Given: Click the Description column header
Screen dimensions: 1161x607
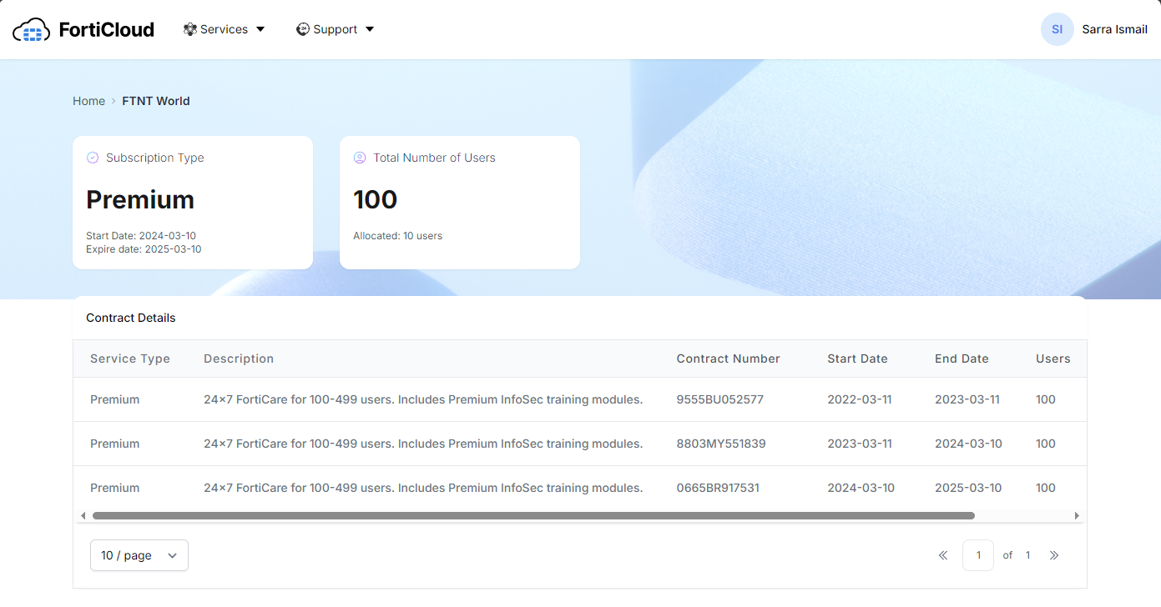Looking at the screenshot, I should click(x=239, y=359).
